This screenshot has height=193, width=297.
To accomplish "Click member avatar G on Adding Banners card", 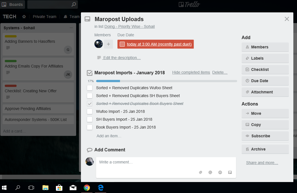I will point(68,50).
